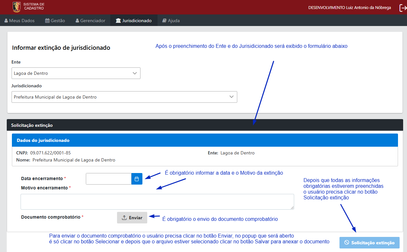
Task: Click the Data encerramento date field
Action: [x=109, y=179]
